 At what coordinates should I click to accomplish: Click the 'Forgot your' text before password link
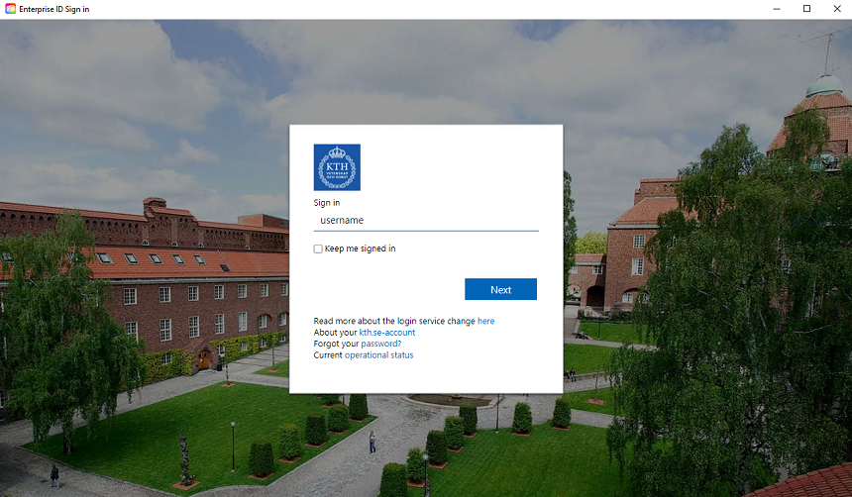(336, 344)
